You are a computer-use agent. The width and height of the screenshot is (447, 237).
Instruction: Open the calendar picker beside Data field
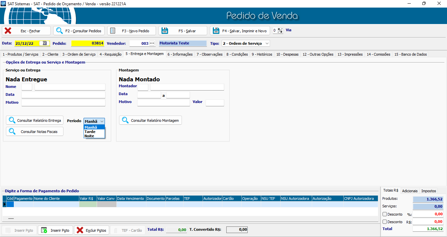(x=44, y=43)
